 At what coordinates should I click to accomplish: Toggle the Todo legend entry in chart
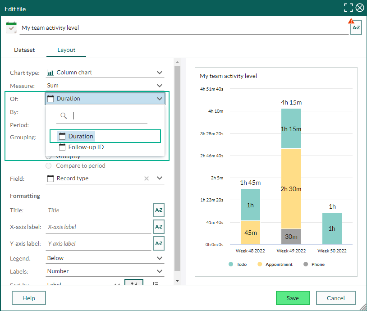coord(238,264)
